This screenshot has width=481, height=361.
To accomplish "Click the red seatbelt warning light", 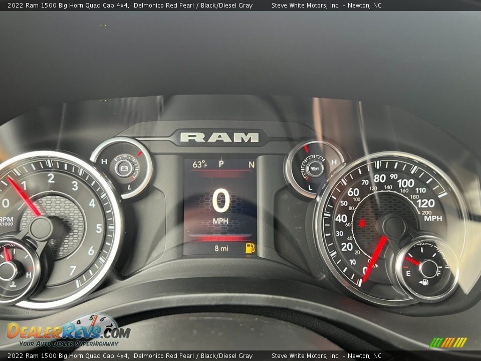I will pos(362,222).
